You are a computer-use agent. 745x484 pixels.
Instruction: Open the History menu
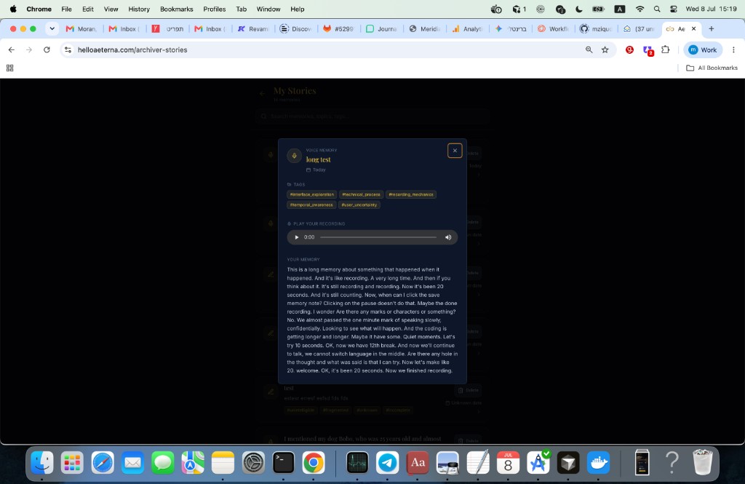click(x=139, y=9)
